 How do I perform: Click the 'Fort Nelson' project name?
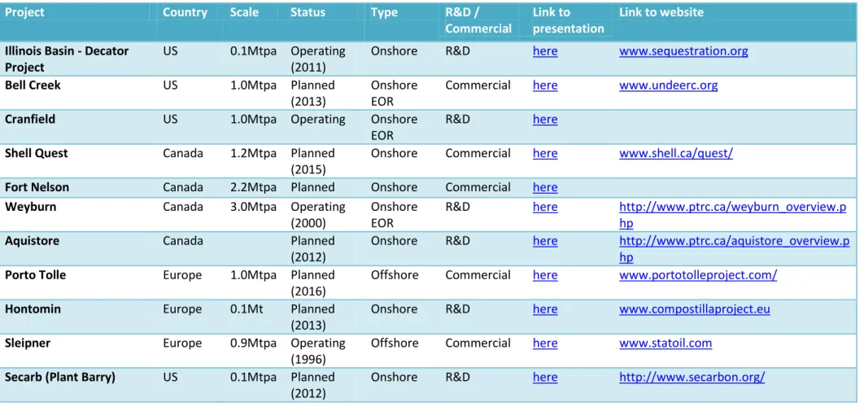pos(37,187)
